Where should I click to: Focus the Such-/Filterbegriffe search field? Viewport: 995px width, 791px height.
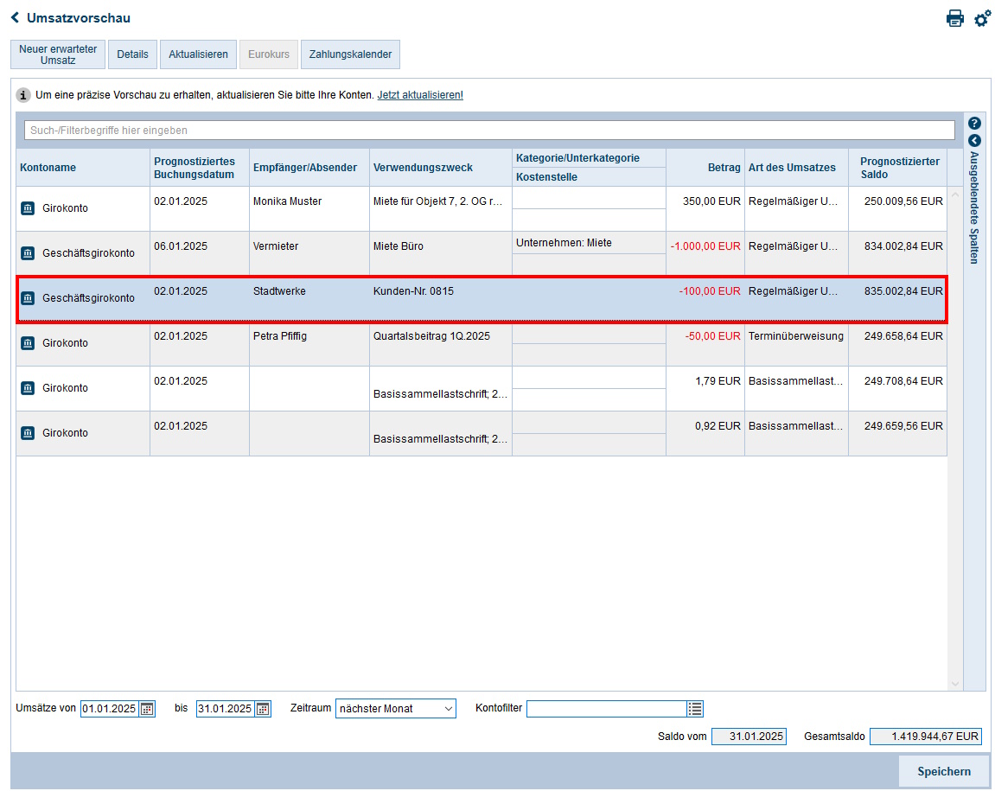click(489, 131)
